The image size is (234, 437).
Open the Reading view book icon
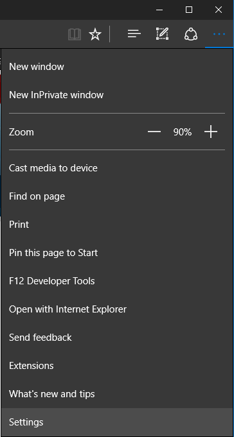click(75, 34)
